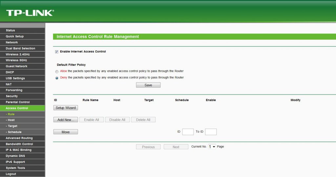Open Guest Network page
This screenshot has width=336, height=177.
[22, 66]
